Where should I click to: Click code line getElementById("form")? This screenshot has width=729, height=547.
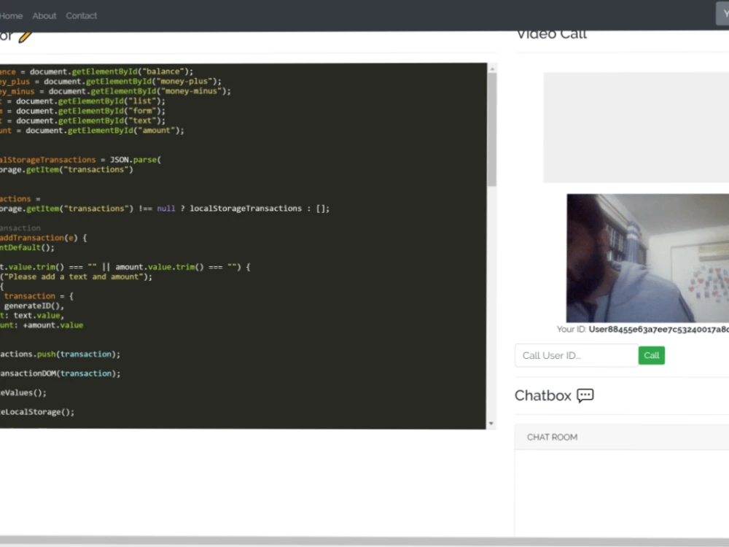(x=83, y=111)
